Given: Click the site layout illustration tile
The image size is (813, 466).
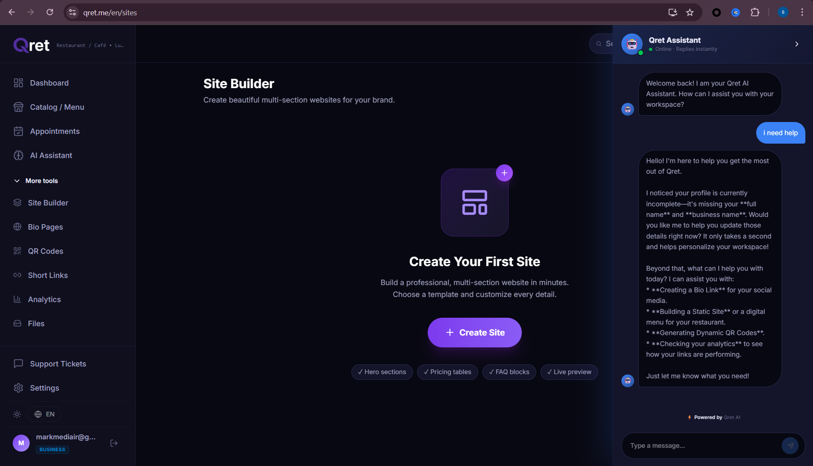Looking at the screenshot, I should 475,202.
